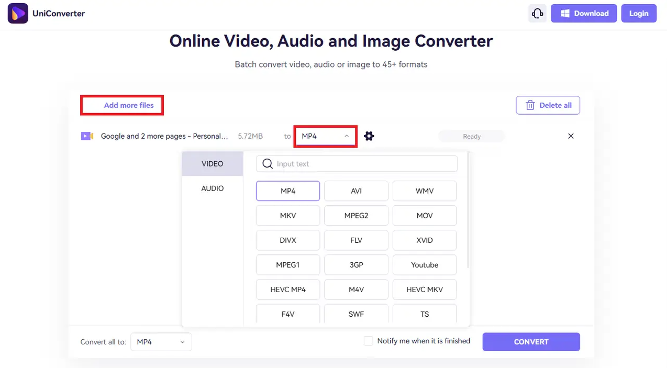
Task: Click Add more files
Action: point(129,105)
